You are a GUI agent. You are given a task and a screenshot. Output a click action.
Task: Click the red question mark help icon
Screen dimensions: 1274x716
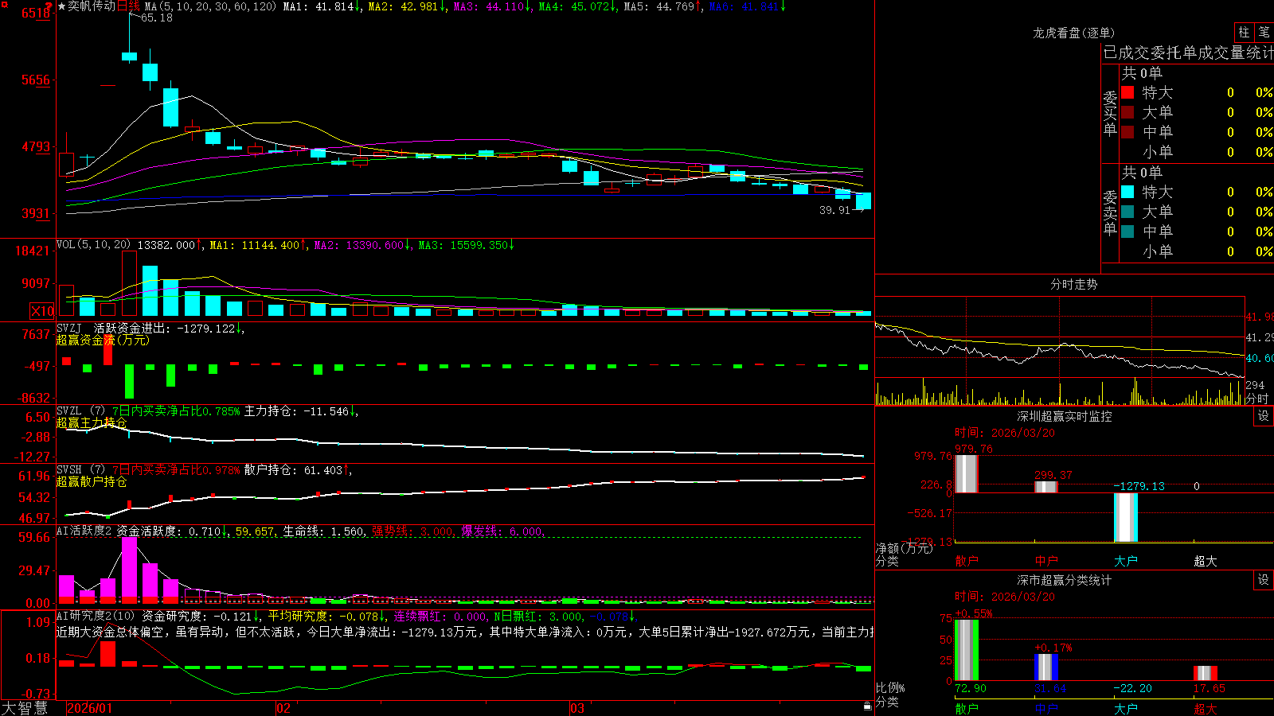click(49, 6)
